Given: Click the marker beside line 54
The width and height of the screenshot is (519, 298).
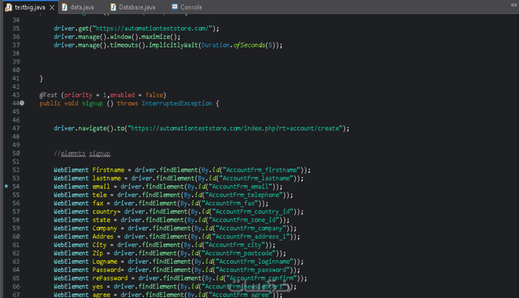Looking at the screenshot, I should pos(6,187).
